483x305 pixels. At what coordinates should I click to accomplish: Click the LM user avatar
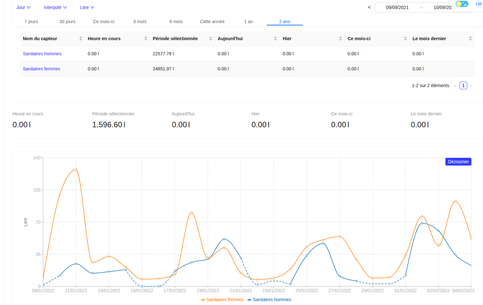coord(478,4)
